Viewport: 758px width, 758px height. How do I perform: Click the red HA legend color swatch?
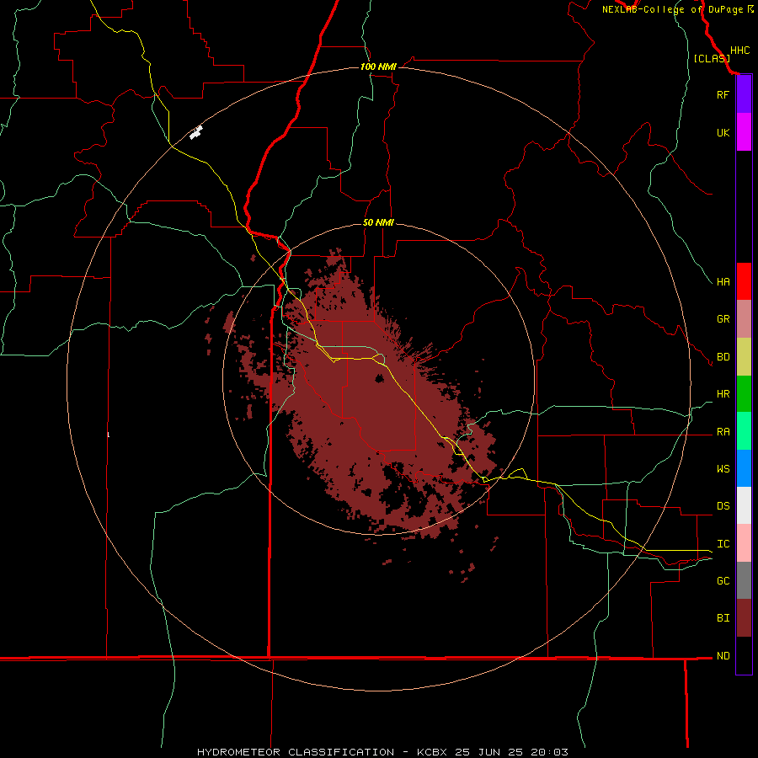[x=744, y=281]
